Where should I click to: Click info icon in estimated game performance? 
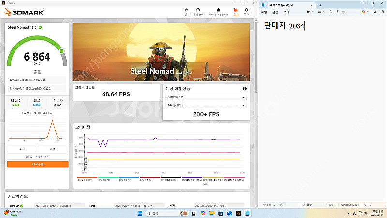click(x=245, y=89)
